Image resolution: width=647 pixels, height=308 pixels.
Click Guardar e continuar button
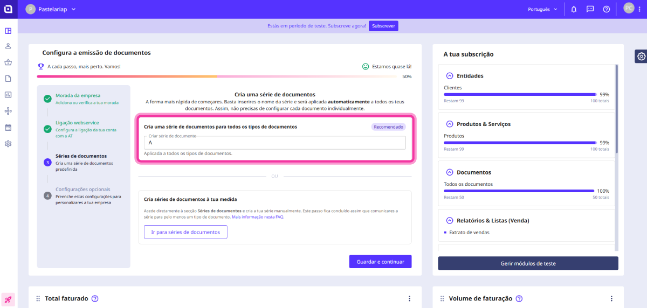click(x=380, y=262)
